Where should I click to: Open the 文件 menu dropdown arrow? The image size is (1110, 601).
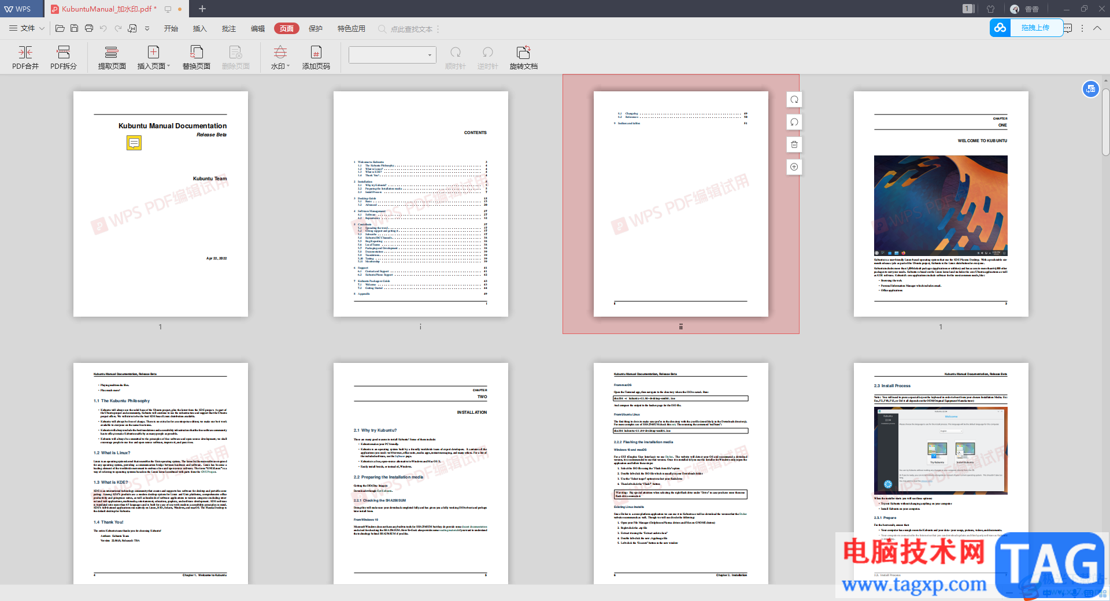tap(42, 28)
